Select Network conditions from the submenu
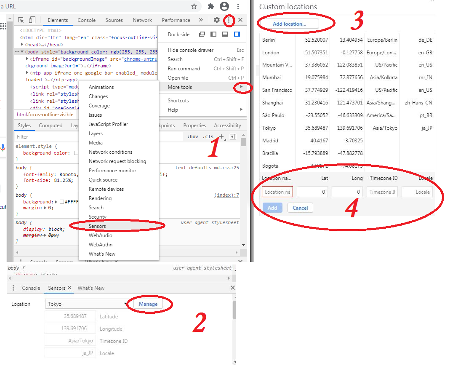 119,152
